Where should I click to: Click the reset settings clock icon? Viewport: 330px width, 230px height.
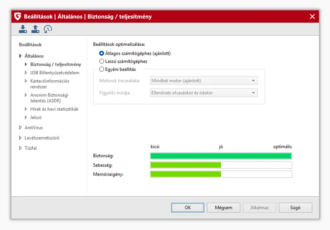48,29
